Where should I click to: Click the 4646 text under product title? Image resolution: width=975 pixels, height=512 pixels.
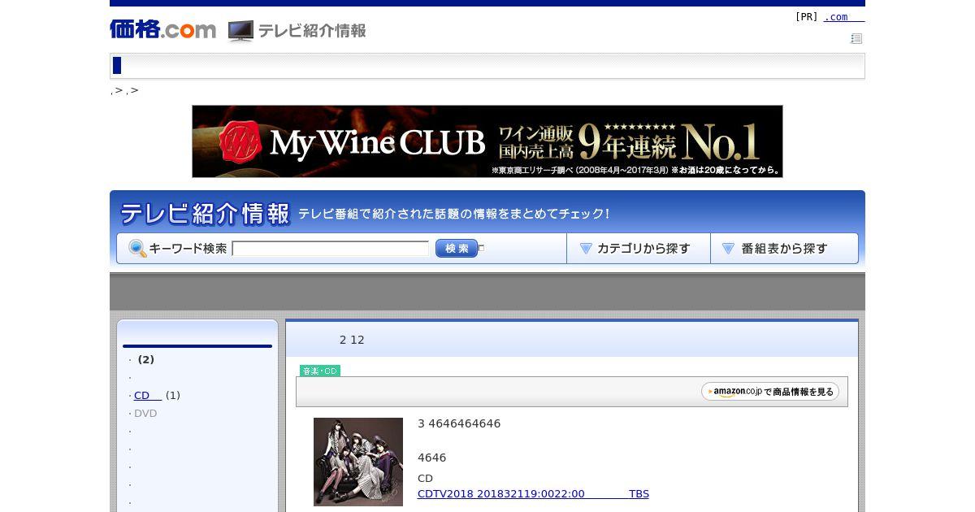(x=431, y=458)
